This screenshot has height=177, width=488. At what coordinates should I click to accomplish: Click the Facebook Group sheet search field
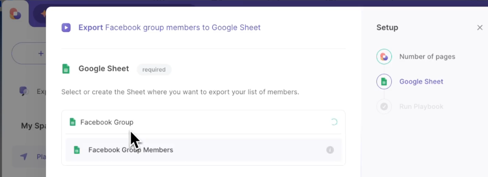[x=204, y=122]
